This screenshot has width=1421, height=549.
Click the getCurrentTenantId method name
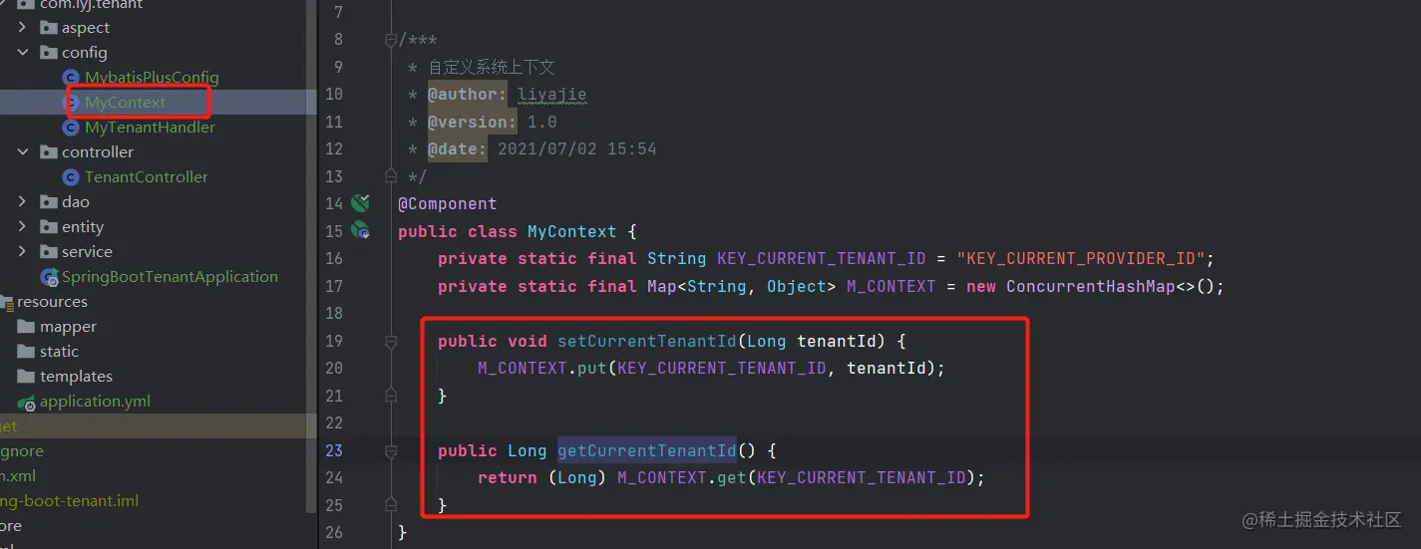(646, 450)
